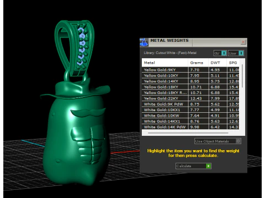
Task: Sort by the Grams column header
Action: click(198, 63)
